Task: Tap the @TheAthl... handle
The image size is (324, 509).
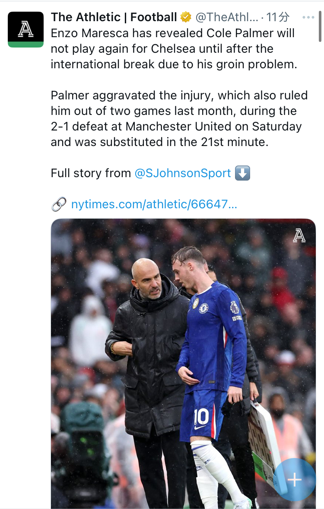Action: 227,17
